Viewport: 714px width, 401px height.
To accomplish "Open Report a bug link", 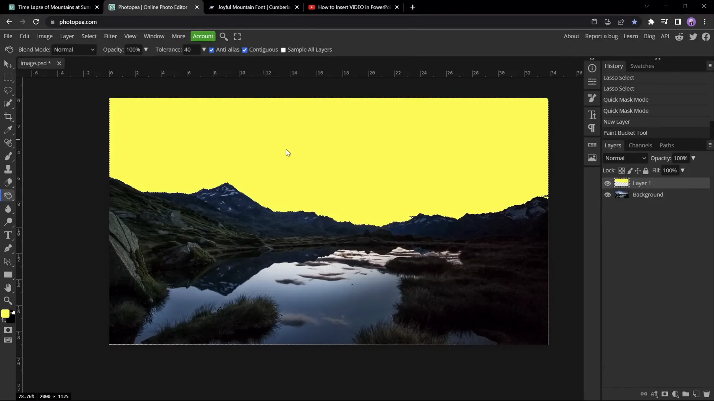I will coord(601,36).
